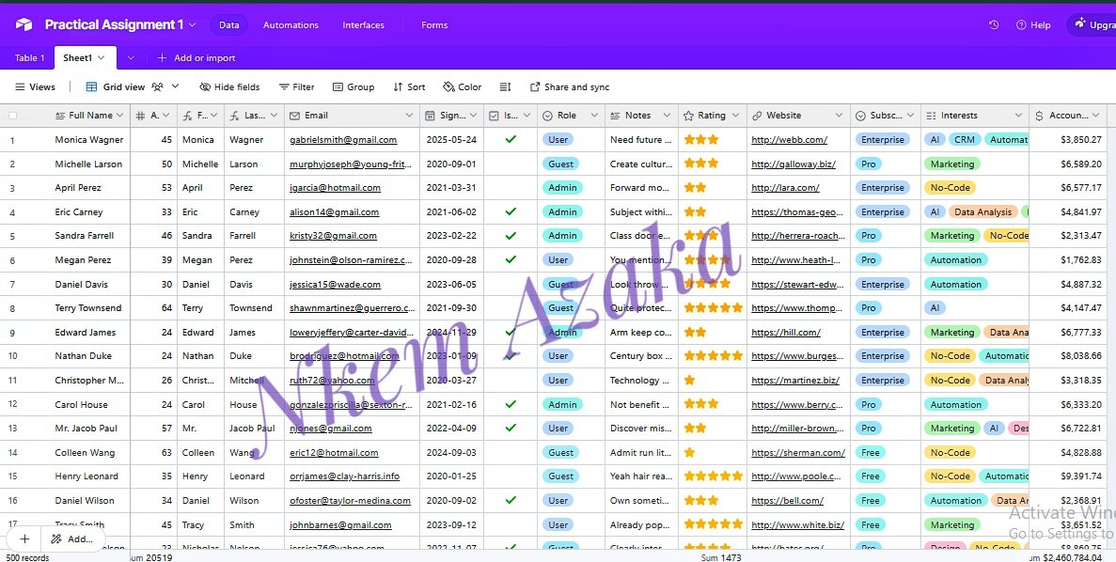Uncheck the checkbox in Daniel Wilson's row
This screenshot has width=1116, height=562.
[x=511, y=500]
